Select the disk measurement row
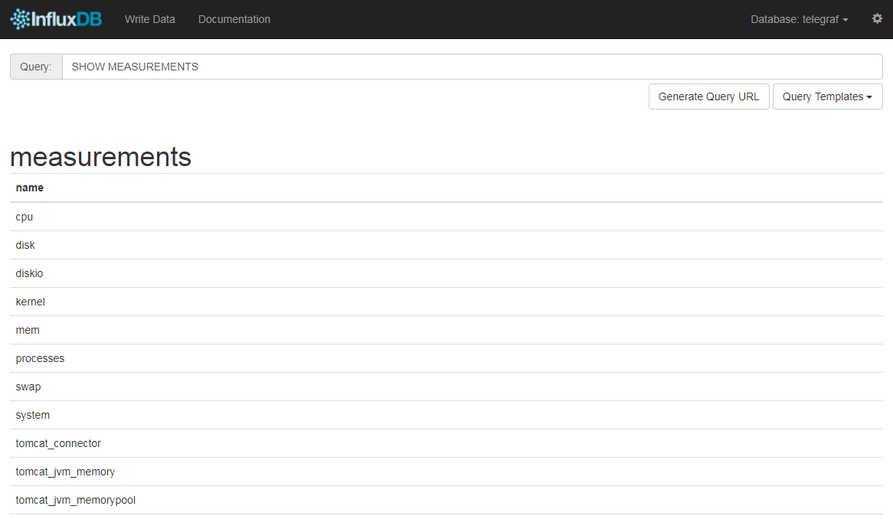The width and height of the screenshot is (893, 519). [25, 245]
